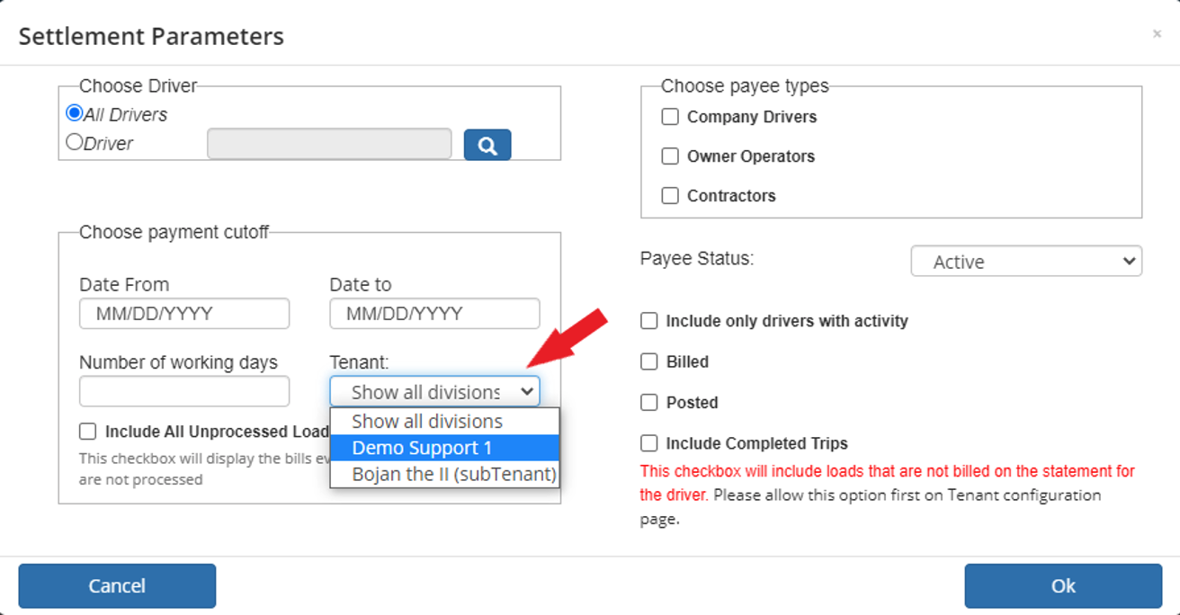Check Include All Unprocessed Loads box
The height and width of the screenshot is (615, 1180).
click(87, 431)
